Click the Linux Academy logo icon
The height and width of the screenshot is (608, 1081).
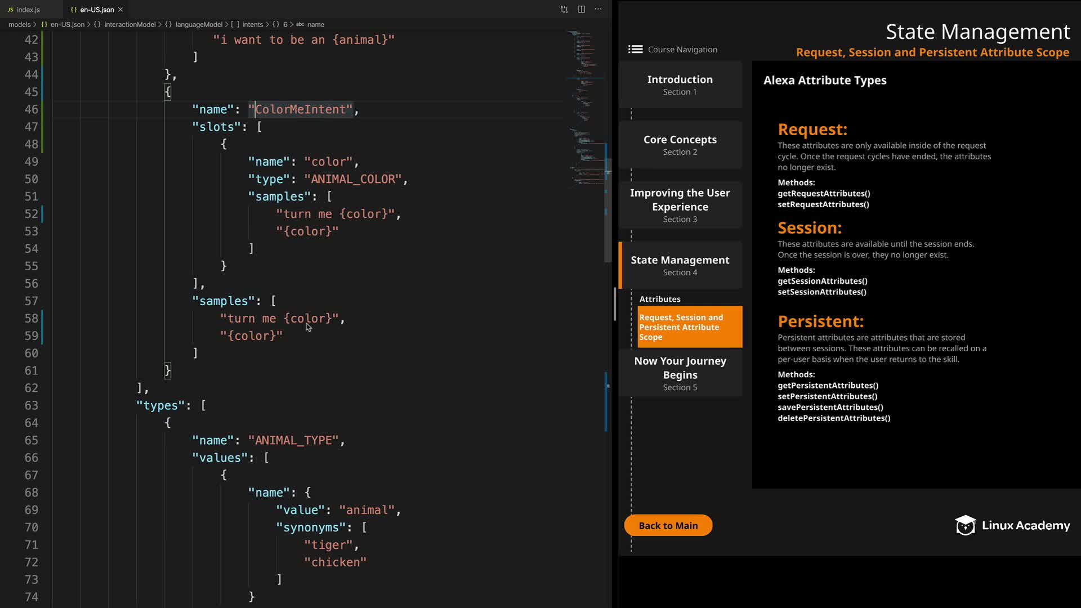click(965, 525)
